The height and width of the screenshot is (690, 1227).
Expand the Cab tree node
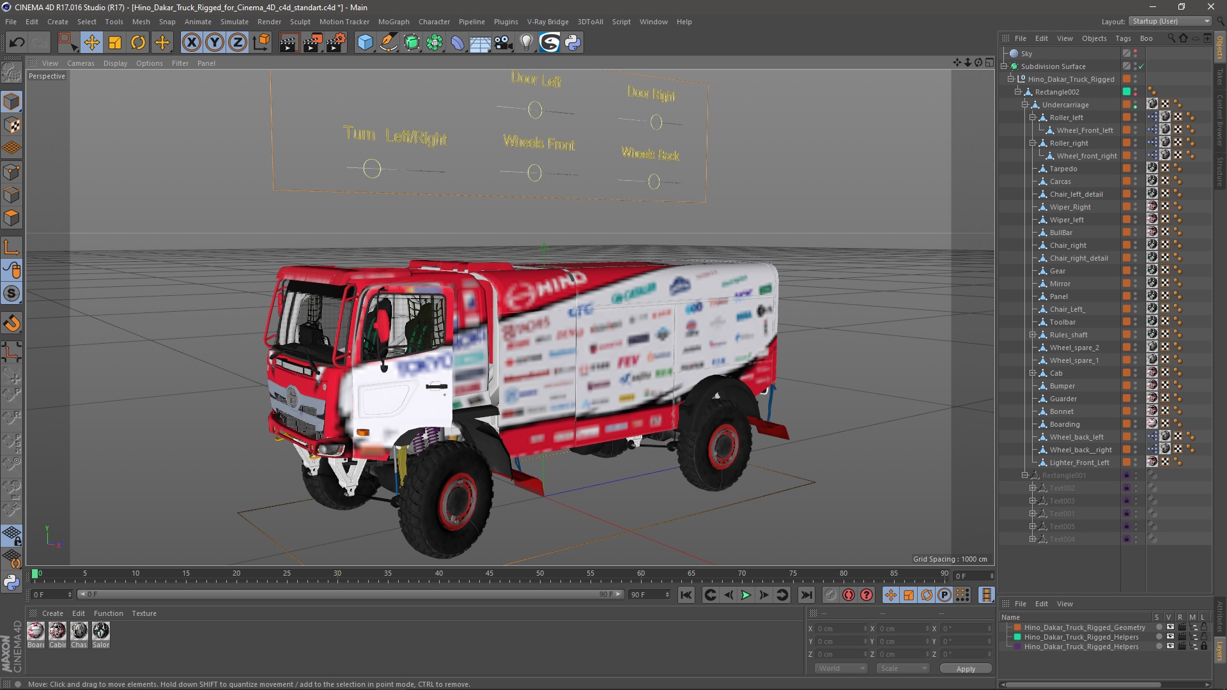1032,373
